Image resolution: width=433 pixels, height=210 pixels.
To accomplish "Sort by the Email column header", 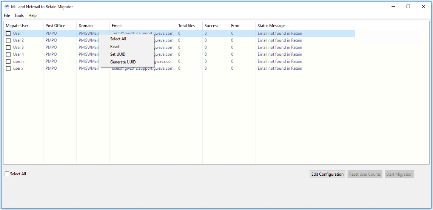I will [143, 26].
